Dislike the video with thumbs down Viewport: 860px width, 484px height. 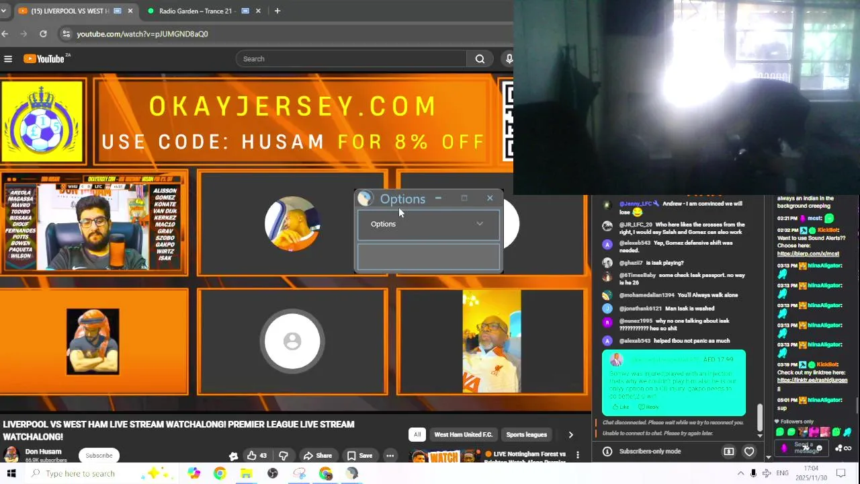click(284, 456)
